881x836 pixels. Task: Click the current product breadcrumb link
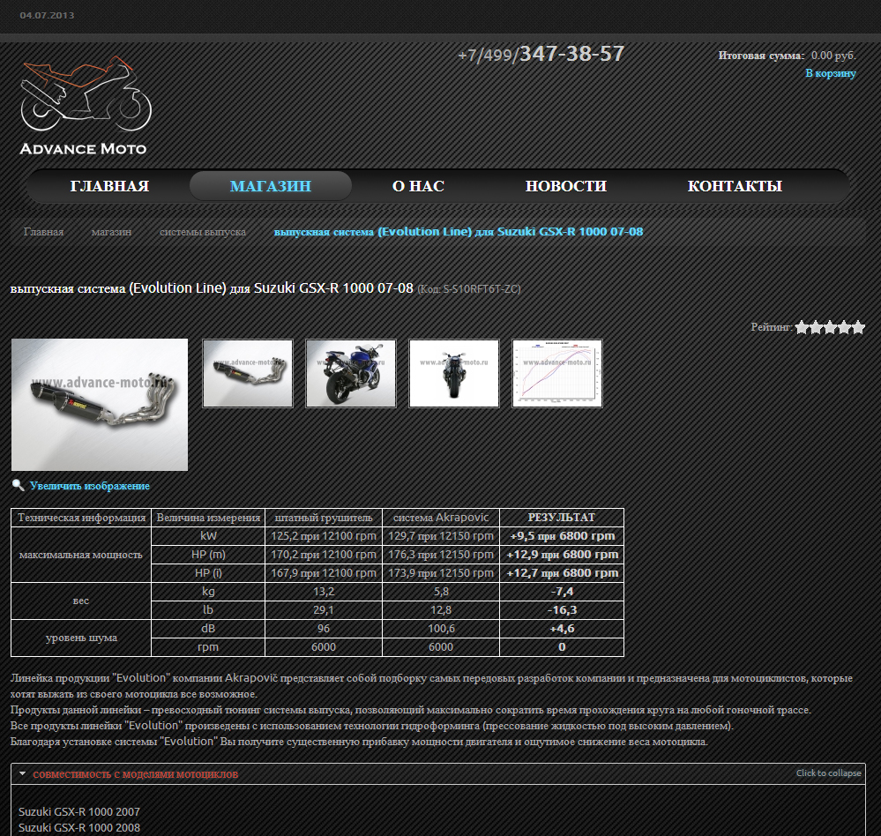coord(459,231)
